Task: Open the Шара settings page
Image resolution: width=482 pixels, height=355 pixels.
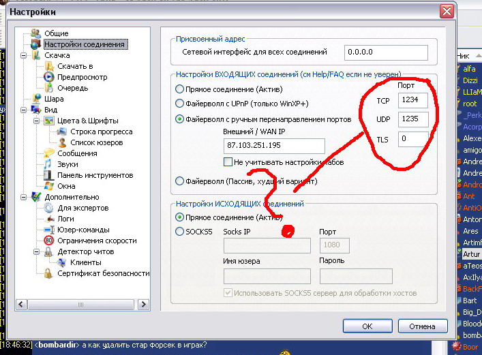Action: click(x=54, y=99)
